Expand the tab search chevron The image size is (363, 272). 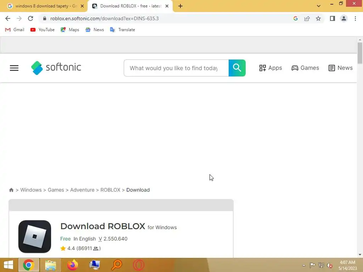tap(319, 6)
